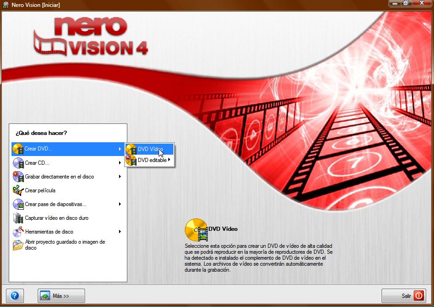The height and width of the screenshot is (307, 434).
Task: Select the Crear DVD... menu entry
Action: pos(68,149)
